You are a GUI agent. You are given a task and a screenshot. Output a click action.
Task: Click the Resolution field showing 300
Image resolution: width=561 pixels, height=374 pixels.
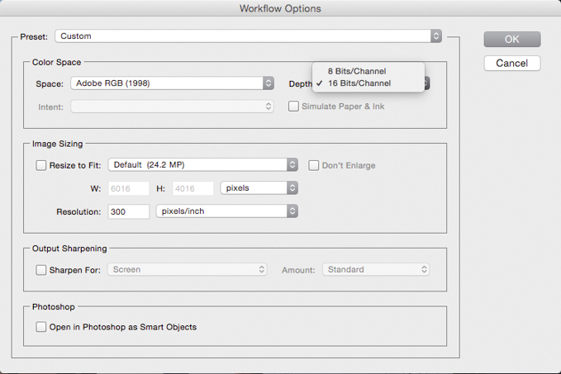tap(128, 211)
